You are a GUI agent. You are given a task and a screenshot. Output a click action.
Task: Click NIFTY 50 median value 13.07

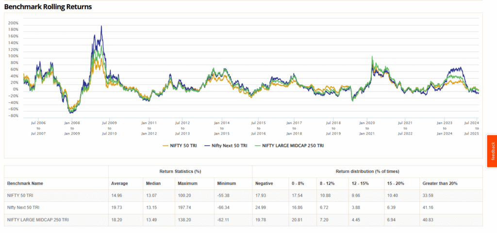tap(151, 196)
